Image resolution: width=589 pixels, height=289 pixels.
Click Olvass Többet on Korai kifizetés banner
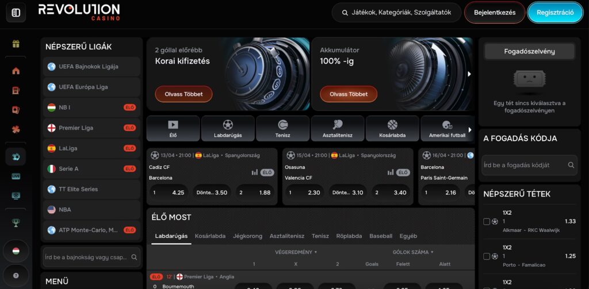point(183,94)
